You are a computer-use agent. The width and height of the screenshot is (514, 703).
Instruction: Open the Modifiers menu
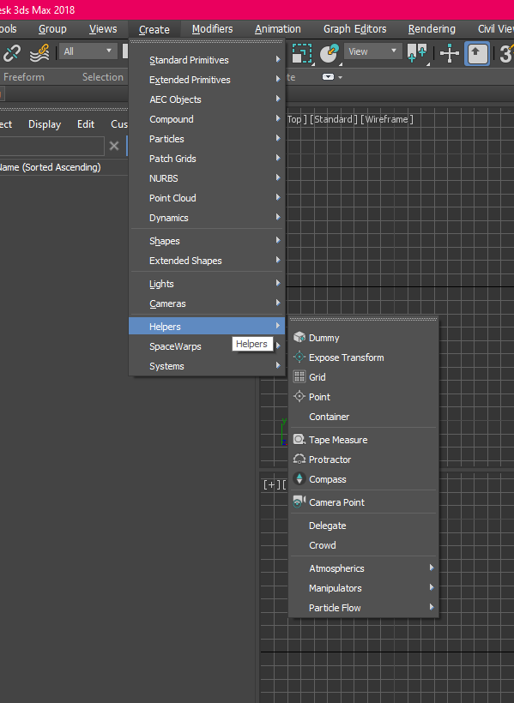[x=212, y=29]
